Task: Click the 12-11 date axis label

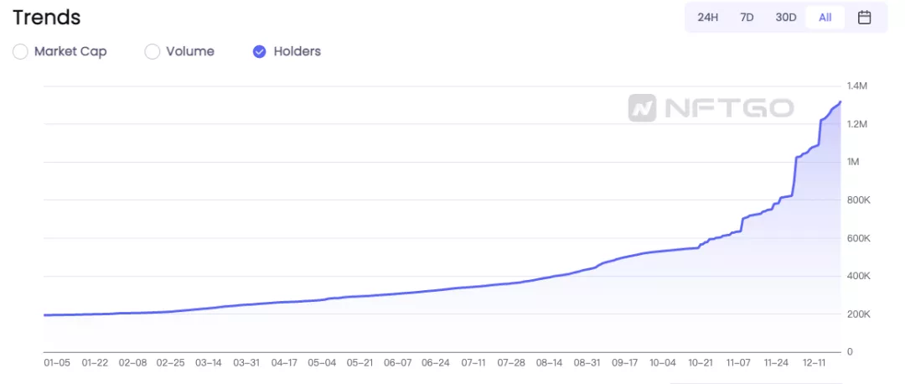Action: pyautogui.click(x=814, y=363)
